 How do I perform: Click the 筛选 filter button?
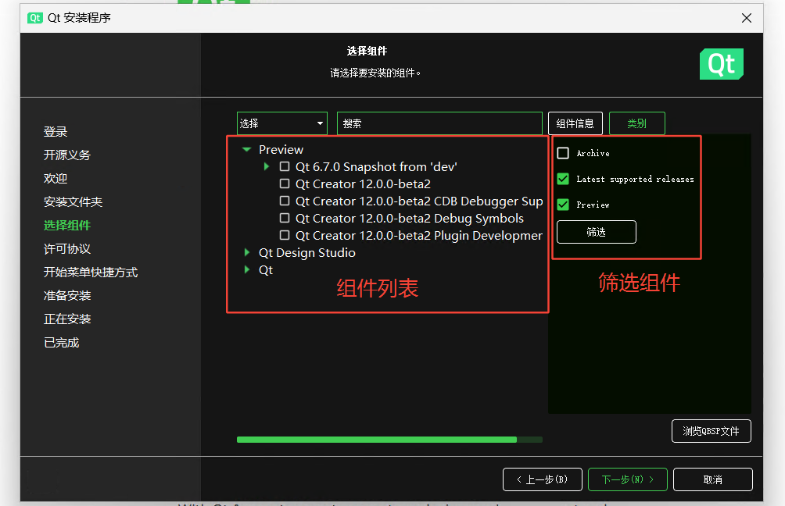(x=597, y=232)
